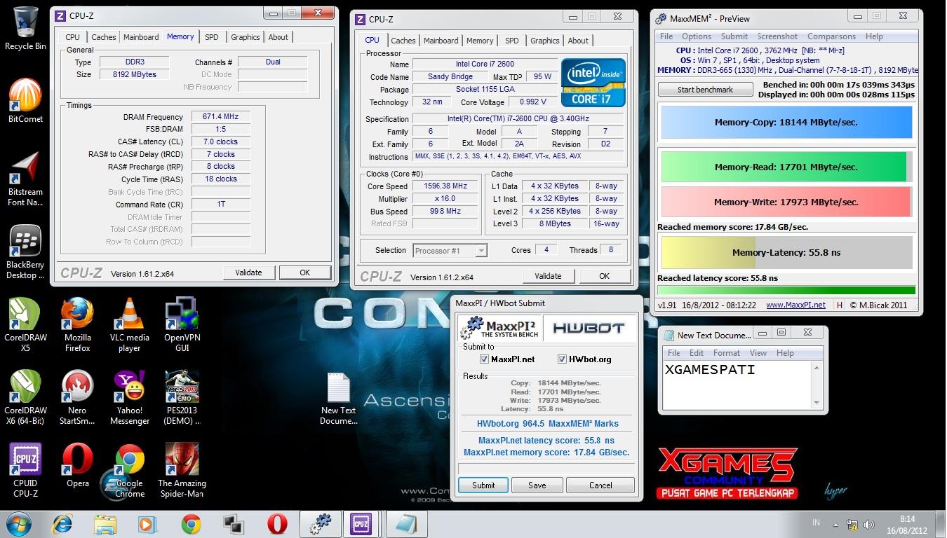Click Save in HWbot Submit dialog

537,485
